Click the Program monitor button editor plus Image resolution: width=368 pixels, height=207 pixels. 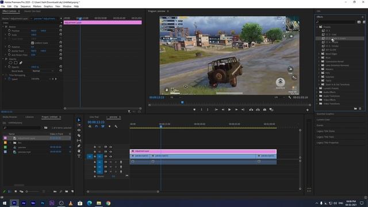point(308,110)
